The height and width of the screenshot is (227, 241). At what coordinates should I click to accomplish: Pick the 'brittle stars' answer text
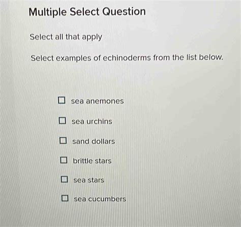92,161
